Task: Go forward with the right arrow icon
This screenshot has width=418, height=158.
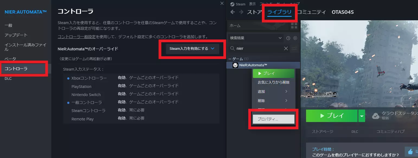Action: point(241,12)
